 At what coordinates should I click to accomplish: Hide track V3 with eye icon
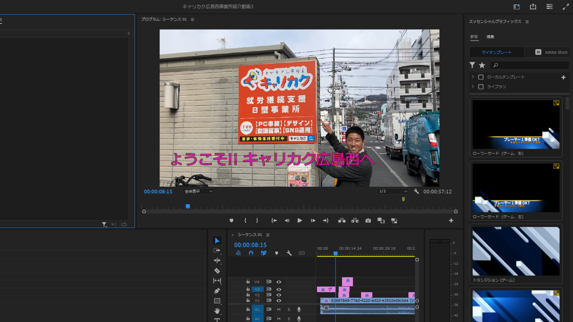pos(279,289)
